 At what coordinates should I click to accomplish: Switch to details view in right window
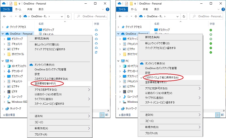coord(218,115)
